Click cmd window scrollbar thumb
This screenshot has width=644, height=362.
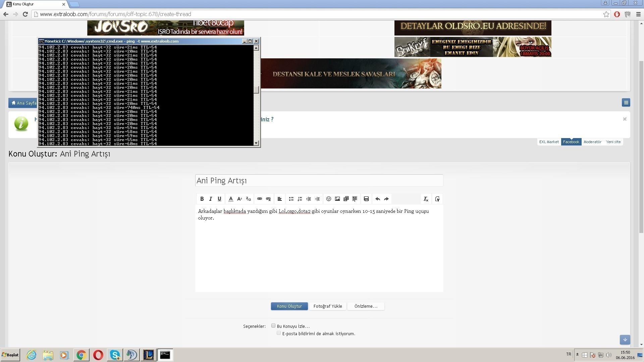(x=256, y=90)
